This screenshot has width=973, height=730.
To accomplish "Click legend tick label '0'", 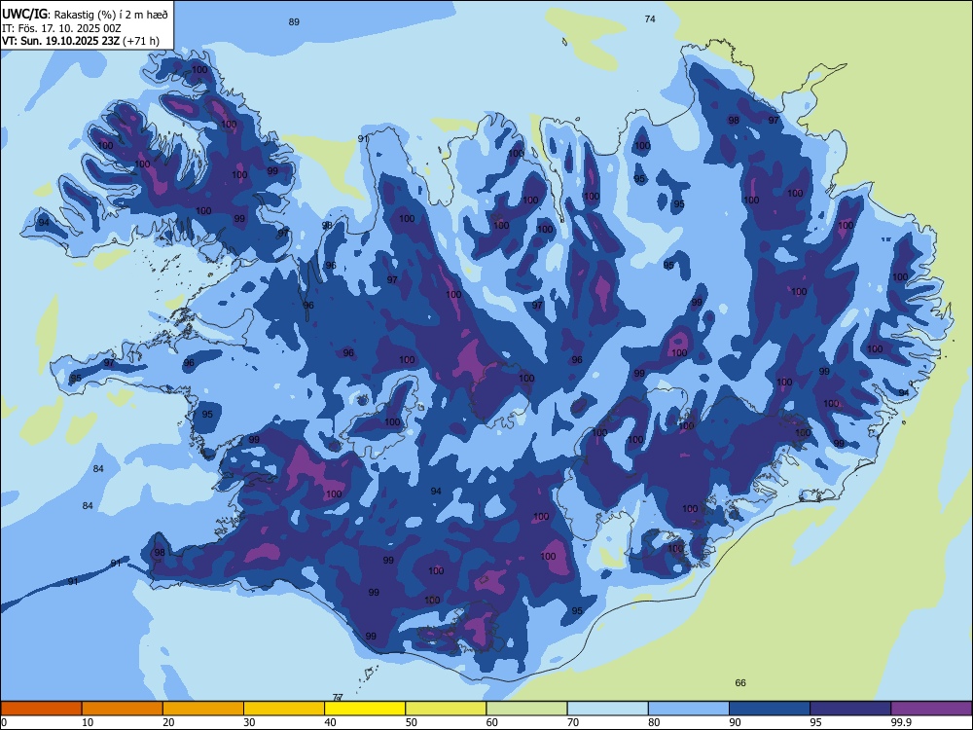I will (3, 722).
